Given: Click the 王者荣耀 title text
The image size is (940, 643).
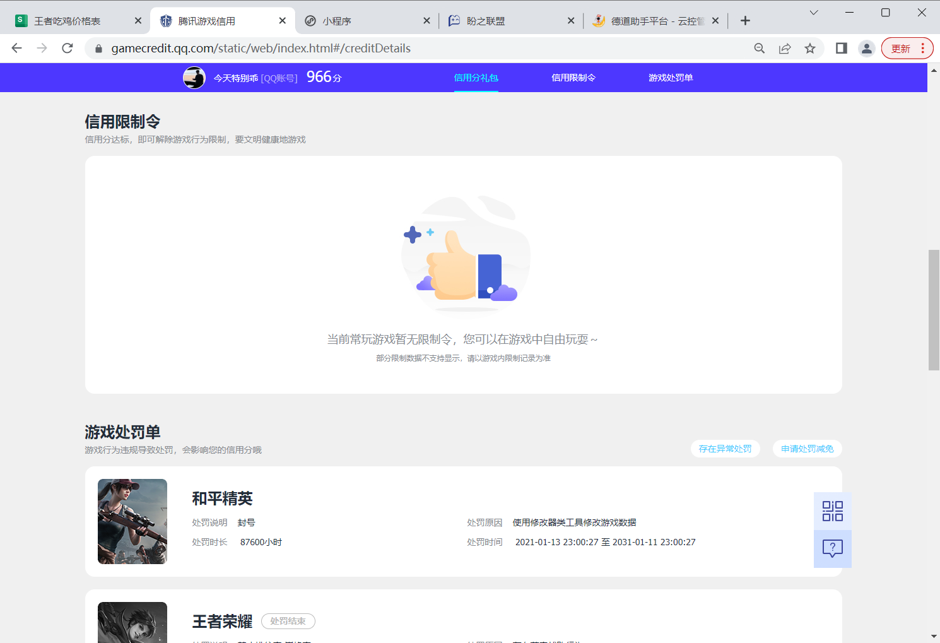Looking at the screenshot, I should (x=222, y=622).
